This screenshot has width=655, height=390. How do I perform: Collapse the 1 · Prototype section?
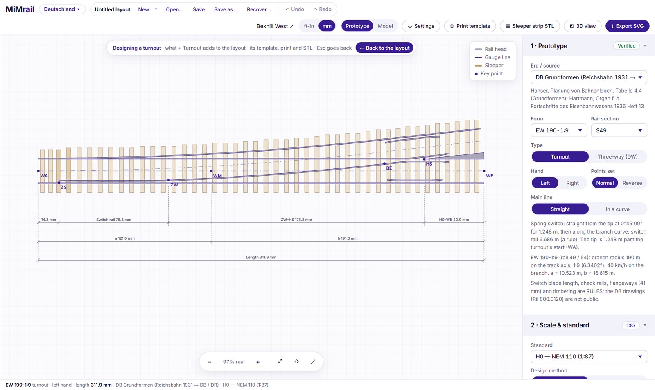645,46
